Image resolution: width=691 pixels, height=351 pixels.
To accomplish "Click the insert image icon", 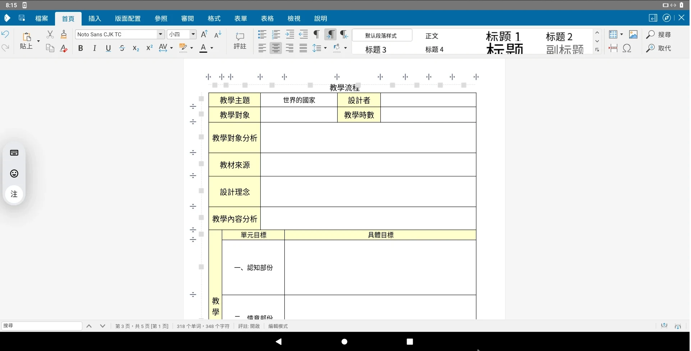I will tap(633, 35).
